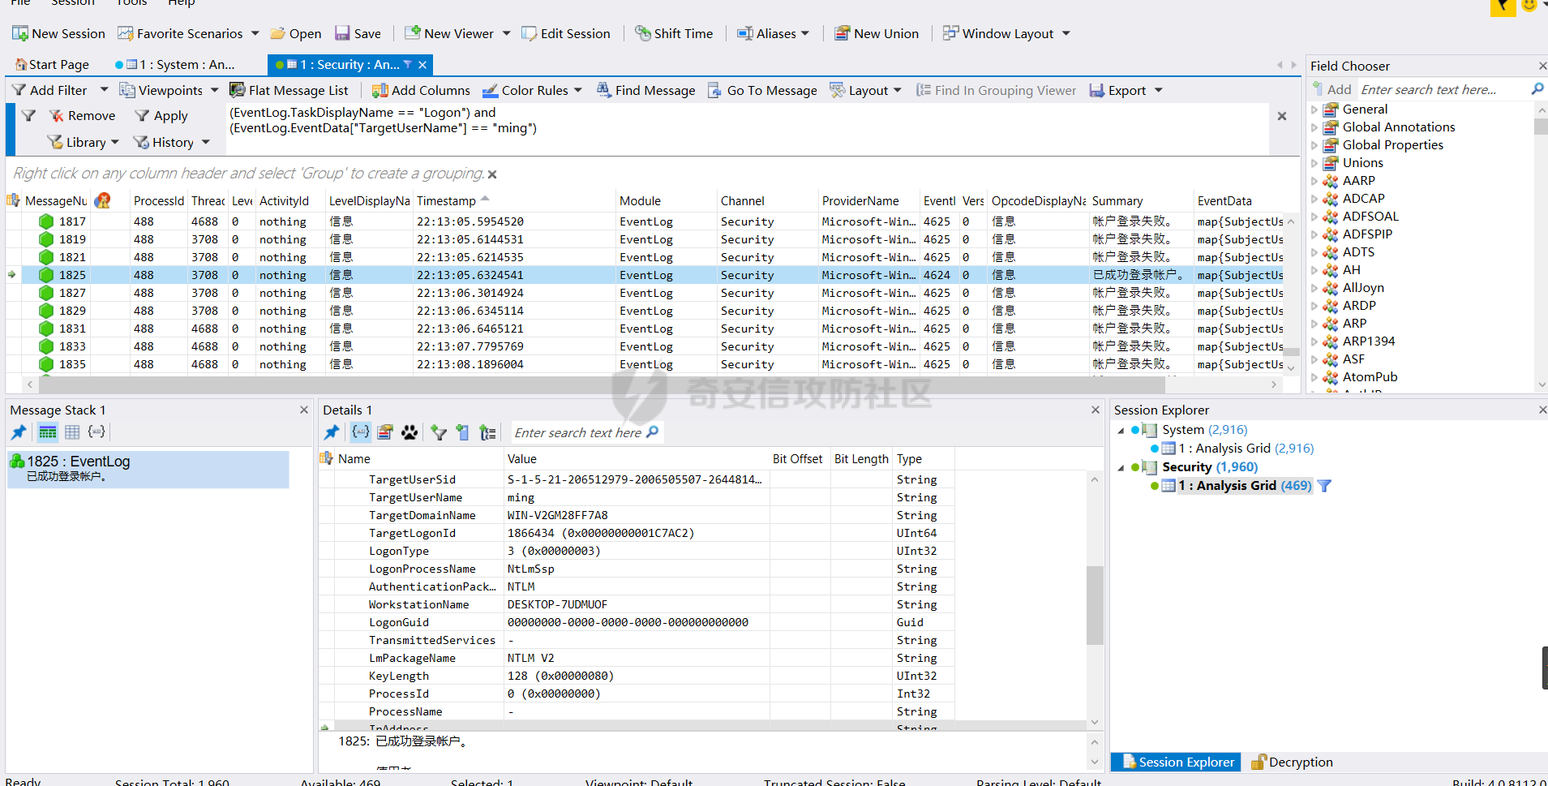Click the Flat Message List icon
Viewport: 1548px width, 786px height.
[237, 90]
